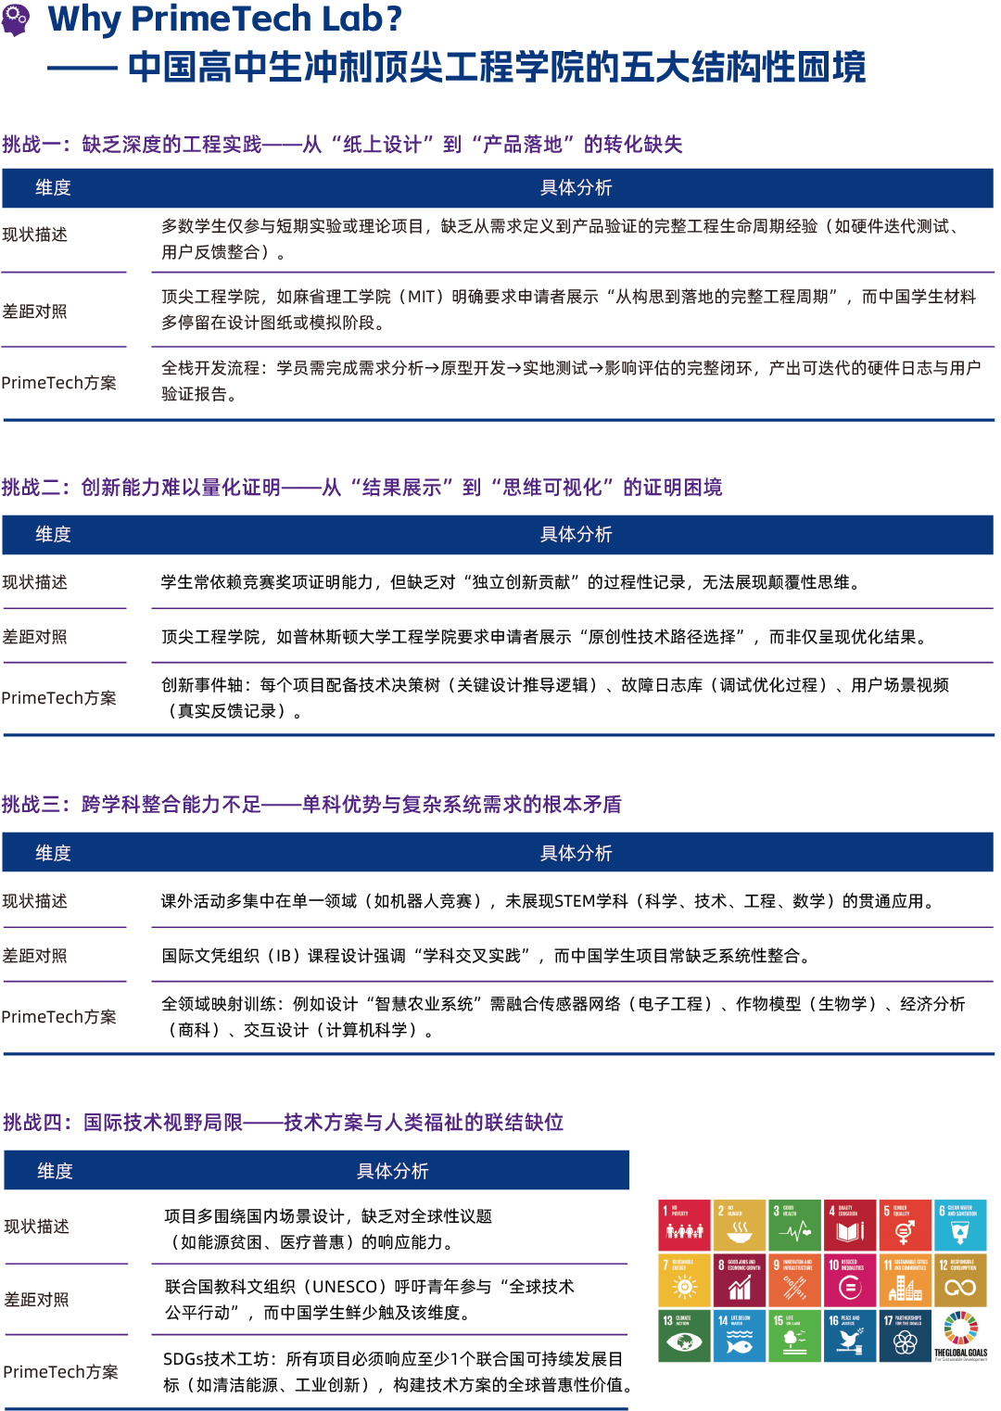Click the SDG 17 Partnerships for the Goals tile
The height and width of the screenshot is (1411, 1001).
click(906, 1336)
